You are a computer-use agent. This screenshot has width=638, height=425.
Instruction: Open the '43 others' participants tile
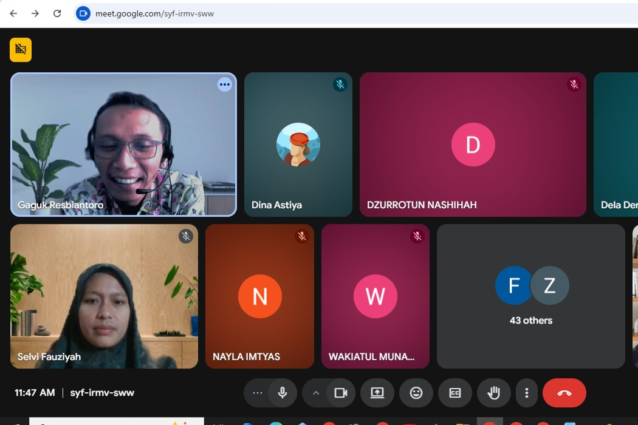(530, 296)
